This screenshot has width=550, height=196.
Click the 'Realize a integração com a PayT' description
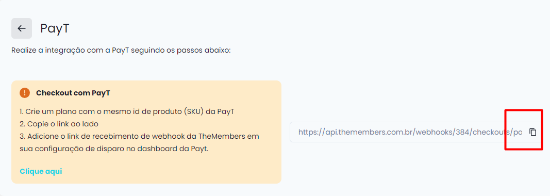(x=121, y=50)
